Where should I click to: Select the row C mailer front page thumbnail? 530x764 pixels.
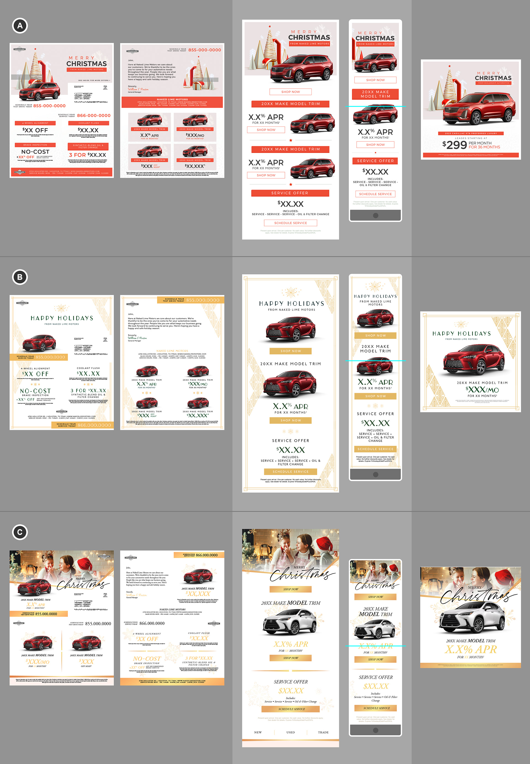tap(62, 618)
